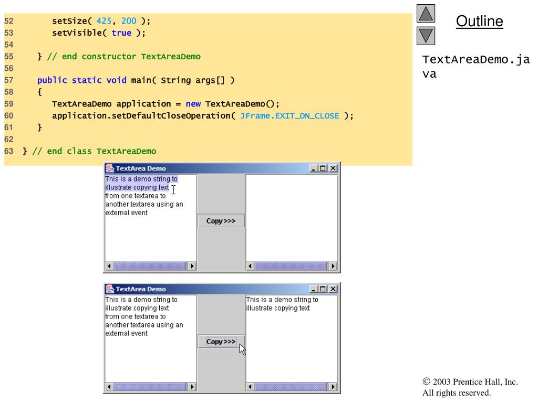Click horizontal scrollbar thumb in upper window's left textarea
Screen dimensions: 538x403
tap(150, 266)
